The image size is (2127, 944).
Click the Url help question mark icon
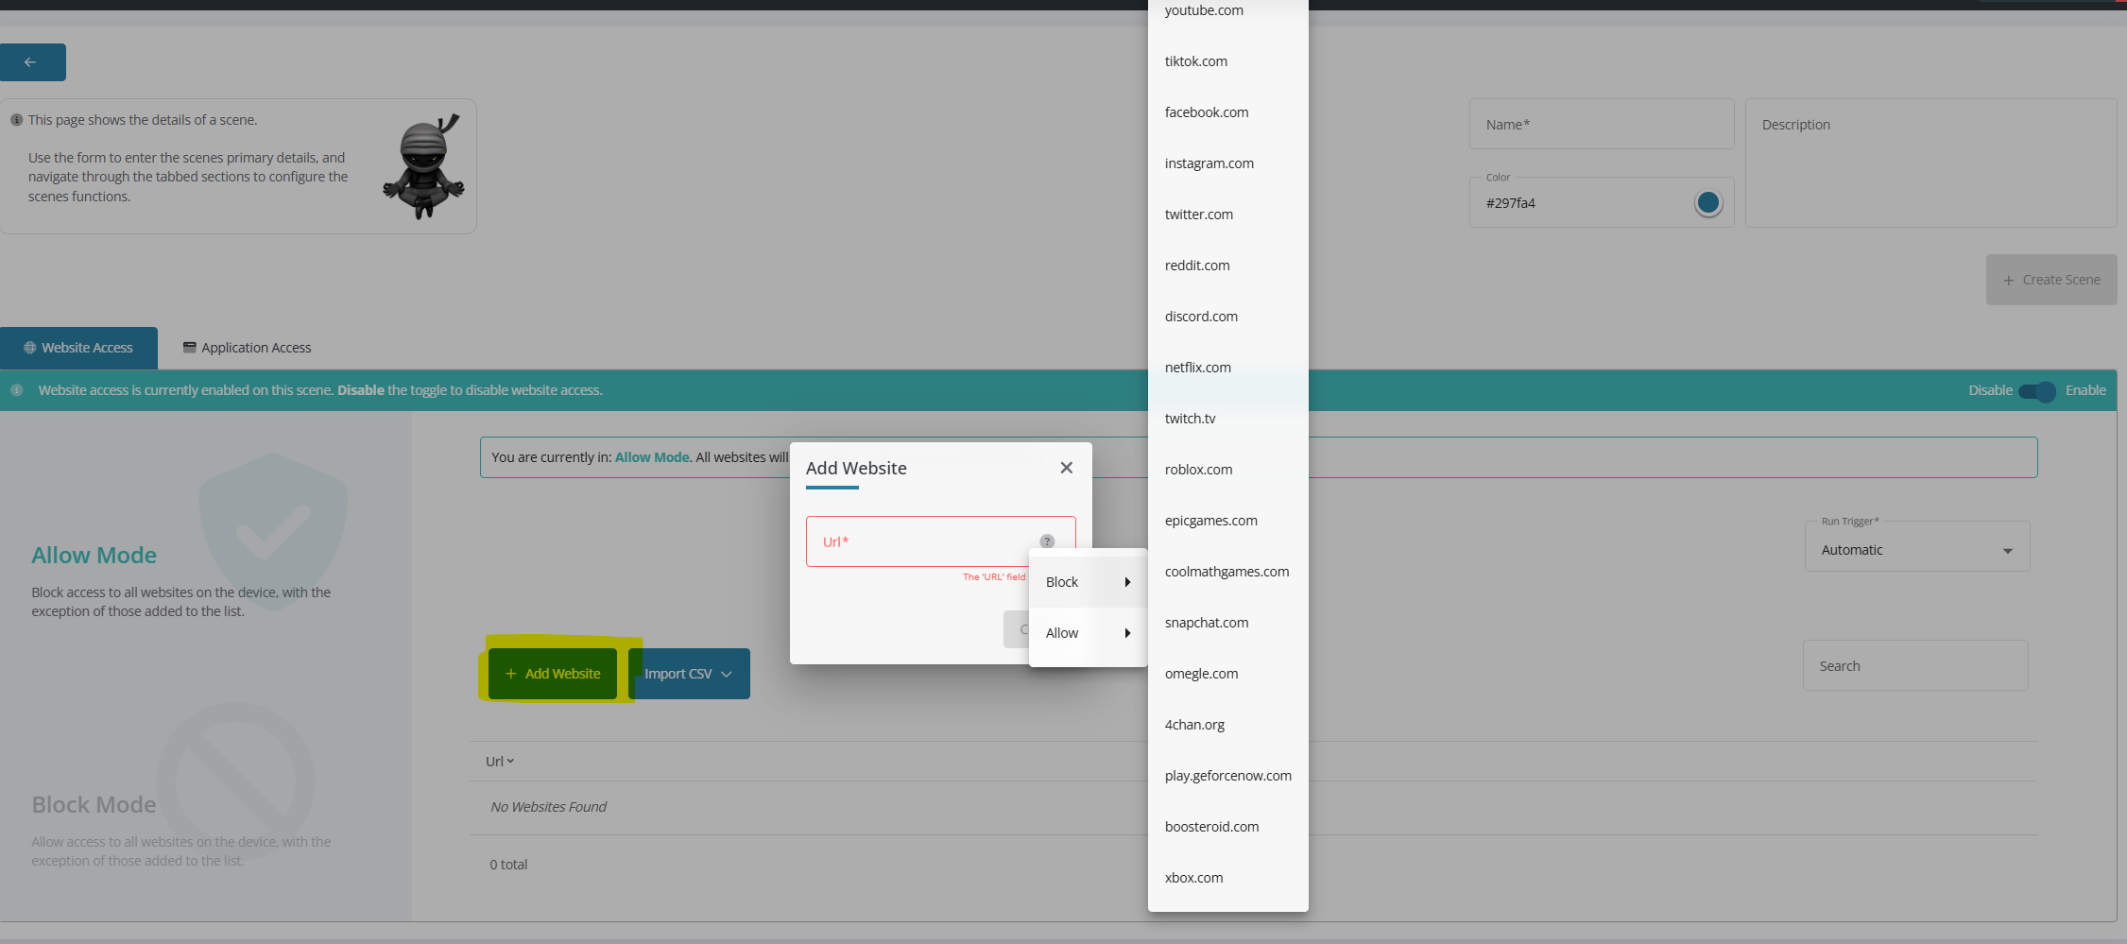pyautogui.click(x=1047, y=541)
